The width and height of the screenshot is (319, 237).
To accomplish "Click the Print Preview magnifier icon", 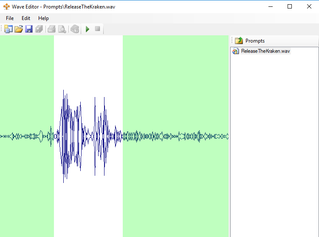I will click(62, 29).
